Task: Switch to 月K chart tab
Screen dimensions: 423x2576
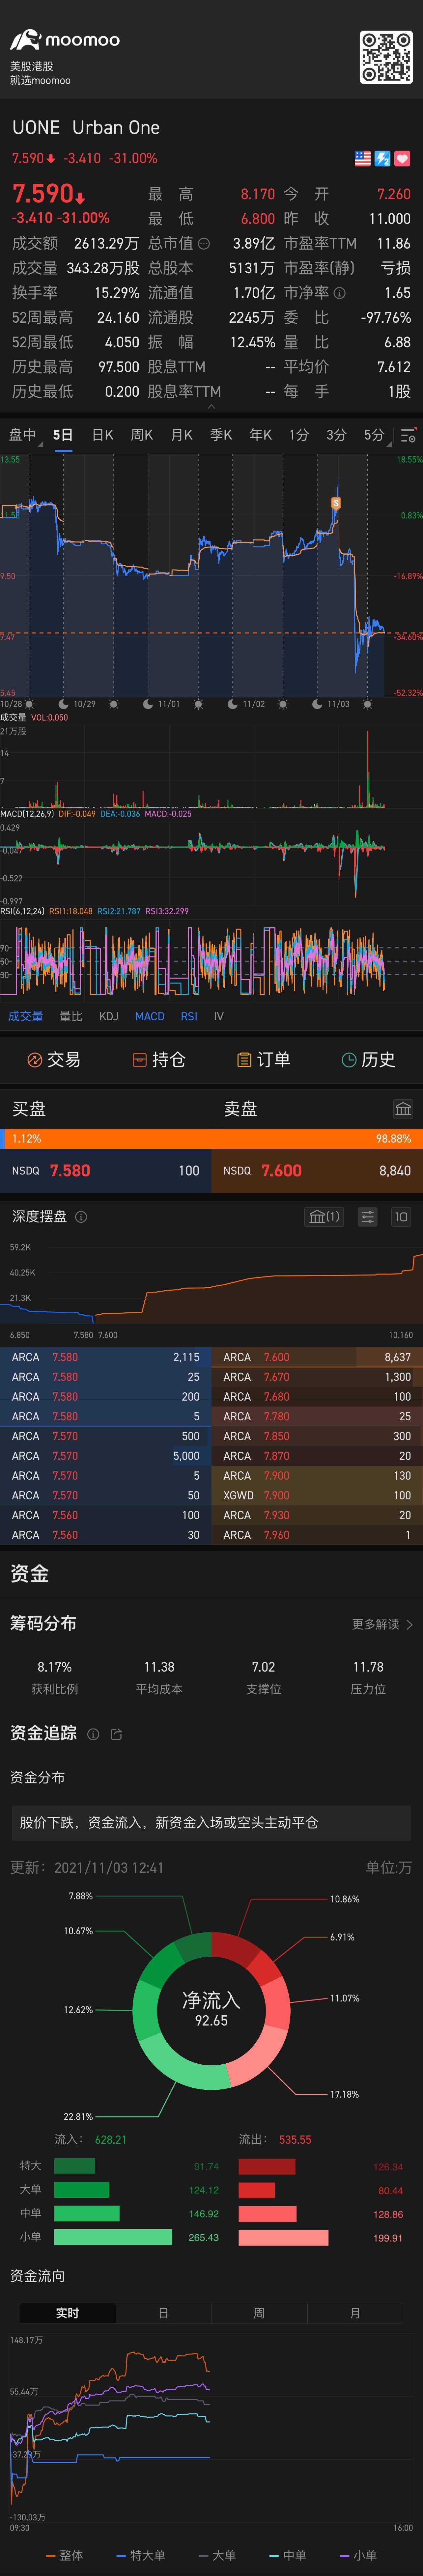Action: [x=181, y=435]
